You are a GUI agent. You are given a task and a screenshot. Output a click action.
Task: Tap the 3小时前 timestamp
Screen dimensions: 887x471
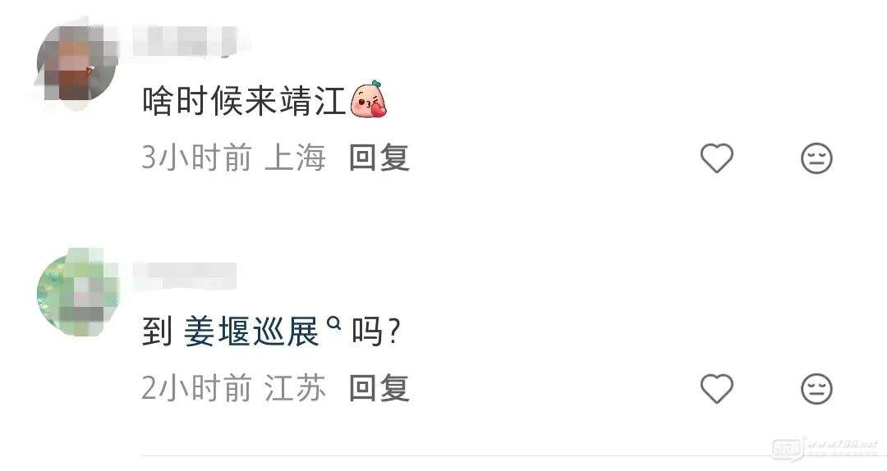tap(196, 158)
